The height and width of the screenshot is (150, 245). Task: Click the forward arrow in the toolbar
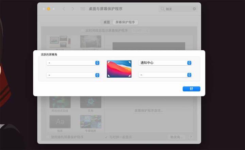point(72,9)
